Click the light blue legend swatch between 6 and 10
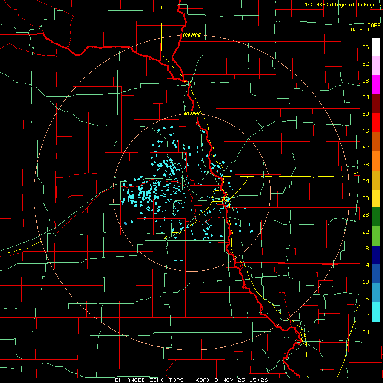383x383 pixels. point(376,293)
